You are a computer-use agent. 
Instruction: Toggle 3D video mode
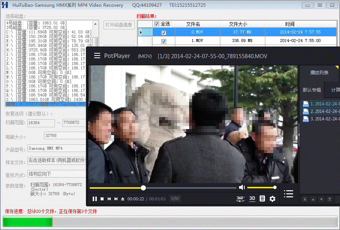[x=252, y=198]
